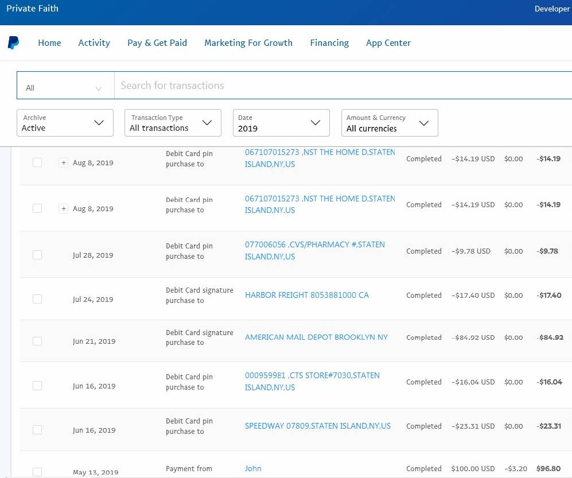Viewport: 572px width, 478px height.
Task: Expand first Aug 8, 2019 transaction details
Action: 64,162
